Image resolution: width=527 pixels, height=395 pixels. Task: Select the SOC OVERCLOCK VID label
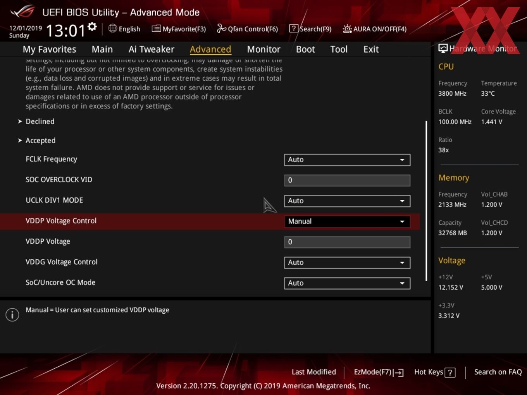[x=59, y=180]
